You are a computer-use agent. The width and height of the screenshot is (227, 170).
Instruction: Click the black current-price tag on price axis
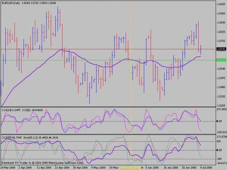221,49
